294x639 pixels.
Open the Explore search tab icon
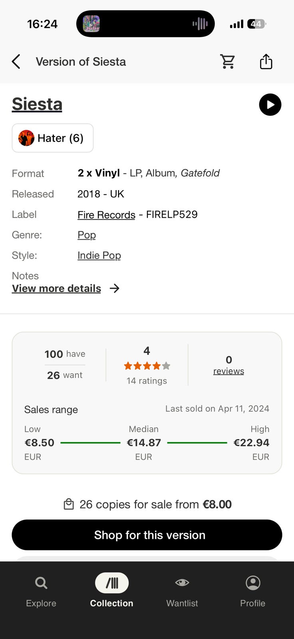coord(41,583)
